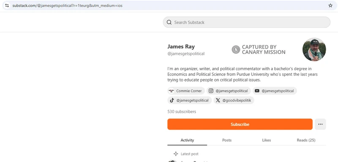
Task: Bookmark this page with the star icon
Action: click(x=330, y=5)
